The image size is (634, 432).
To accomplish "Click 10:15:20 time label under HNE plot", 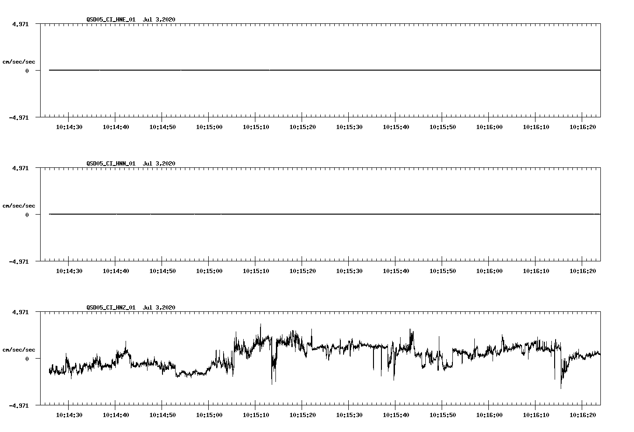I will tap(303, 127).
